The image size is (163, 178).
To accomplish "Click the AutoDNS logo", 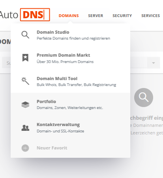I will [25, 15].
